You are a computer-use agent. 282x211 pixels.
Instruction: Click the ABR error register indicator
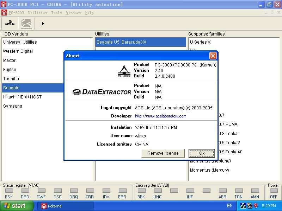(x=223, y=191)
